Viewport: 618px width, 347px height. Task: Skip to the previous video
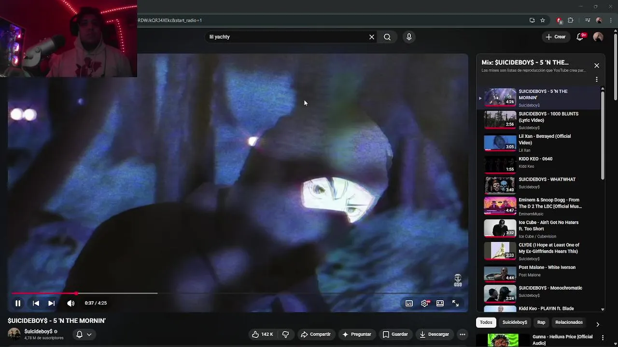pyautogui.click(x=36, y=303)
